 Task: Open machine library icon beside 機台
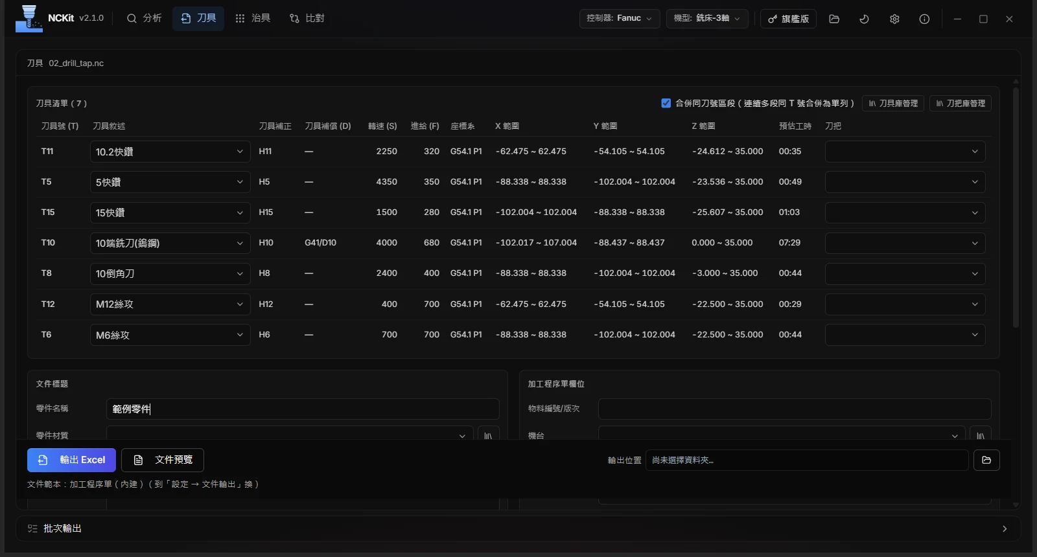[981, 435]
